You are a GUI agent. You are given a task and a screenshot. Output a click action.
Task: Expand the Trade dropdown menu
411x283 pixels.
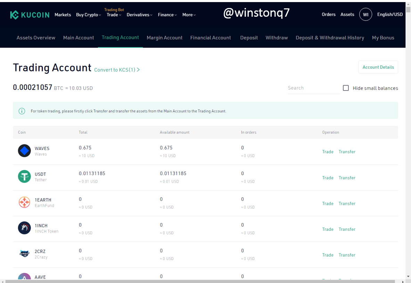click(x=114, y=15)
